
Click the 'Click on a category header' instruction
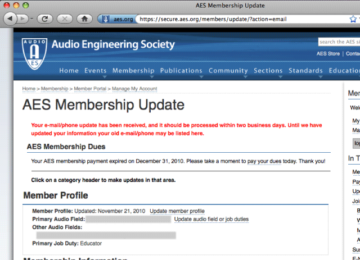(x=103, y=180)
